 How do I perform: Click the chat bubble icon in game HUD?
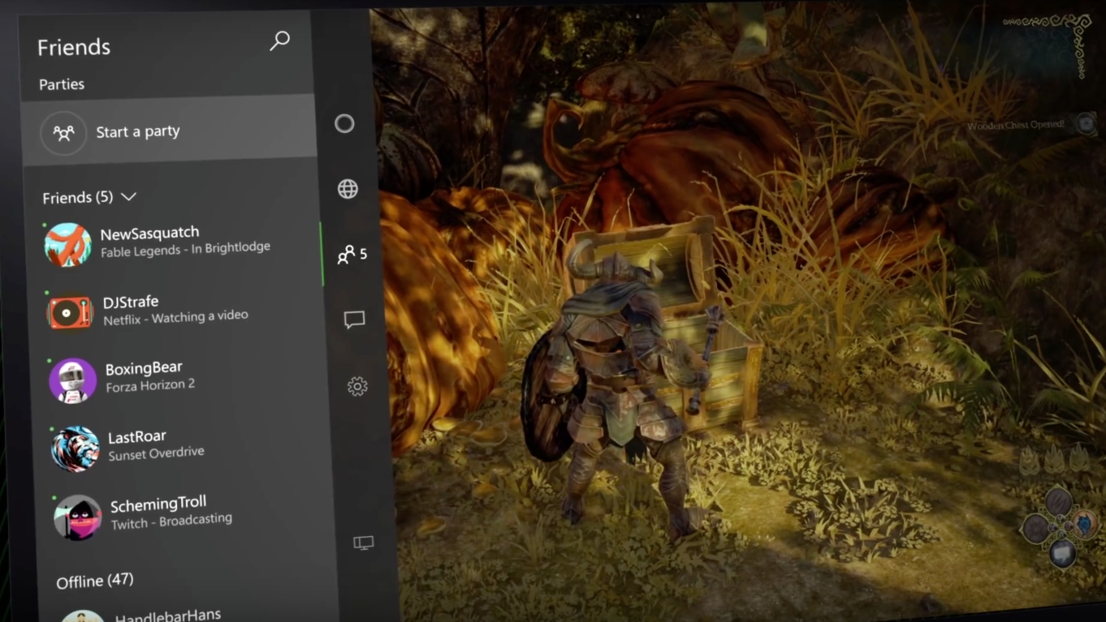1062,554
